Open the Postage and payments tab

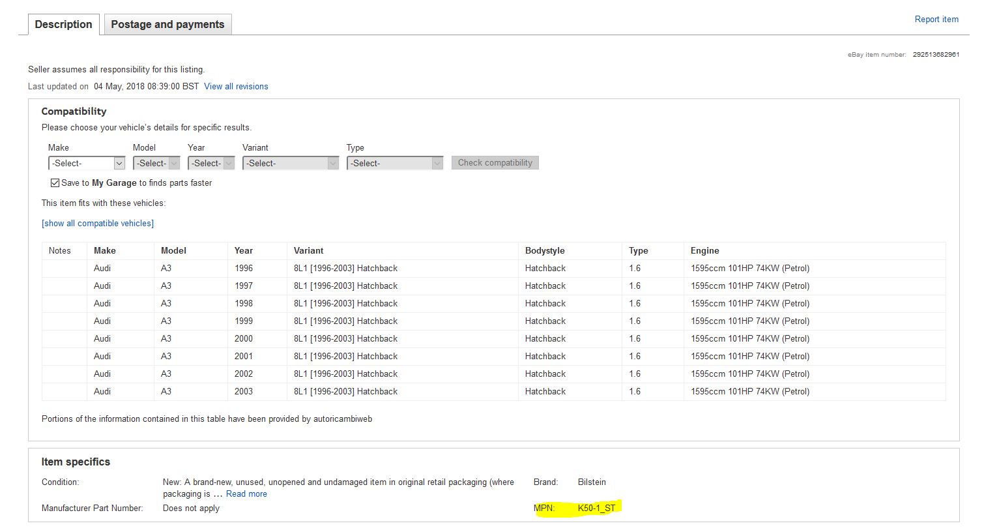[167, 24]
